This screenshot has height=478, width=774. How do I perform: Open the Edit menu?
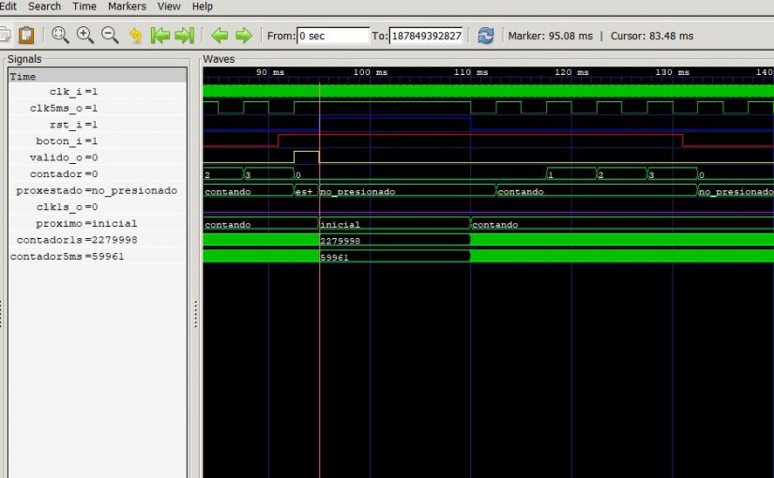[x=8, y=7]
